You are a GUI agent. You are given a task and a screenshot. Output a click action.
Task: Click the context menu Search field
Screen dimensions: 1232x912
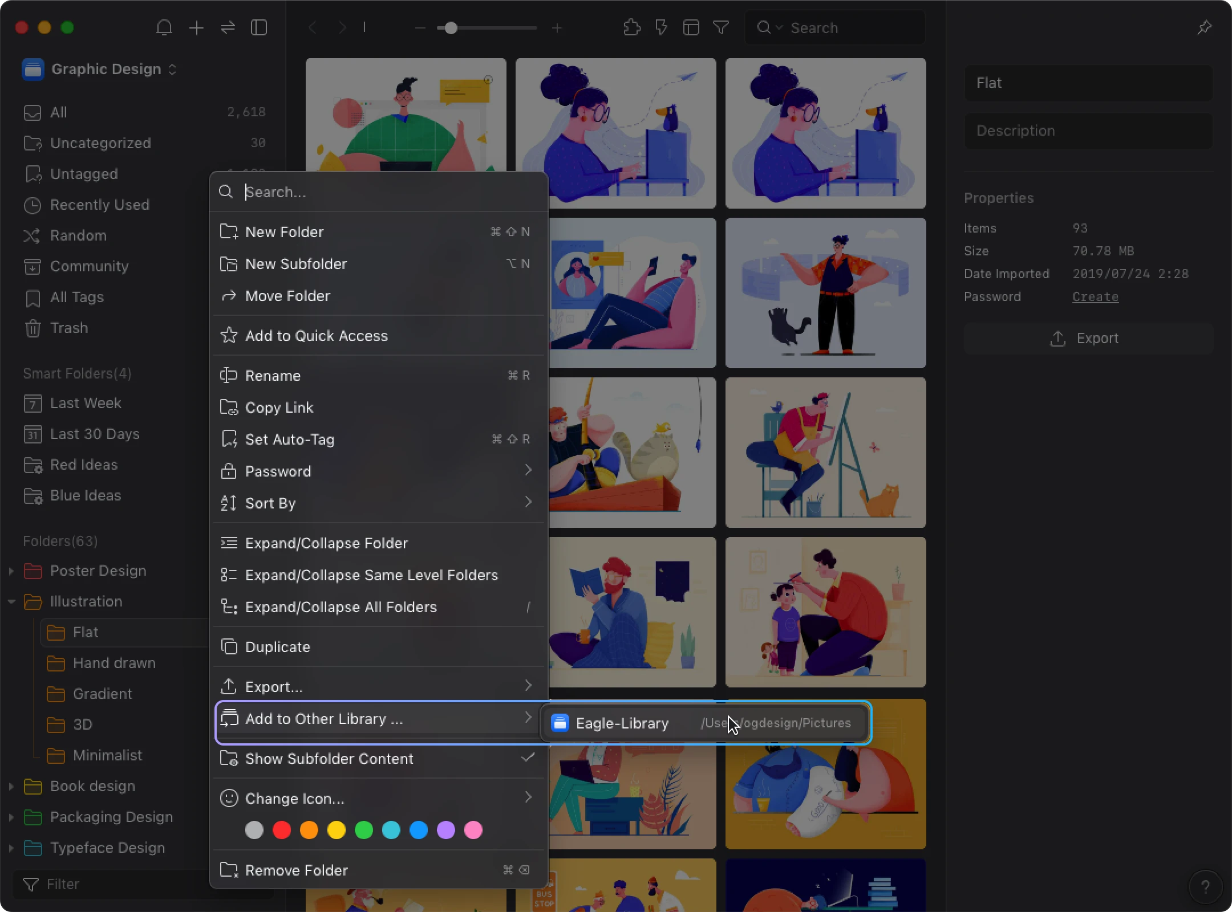tap(379, 192)
